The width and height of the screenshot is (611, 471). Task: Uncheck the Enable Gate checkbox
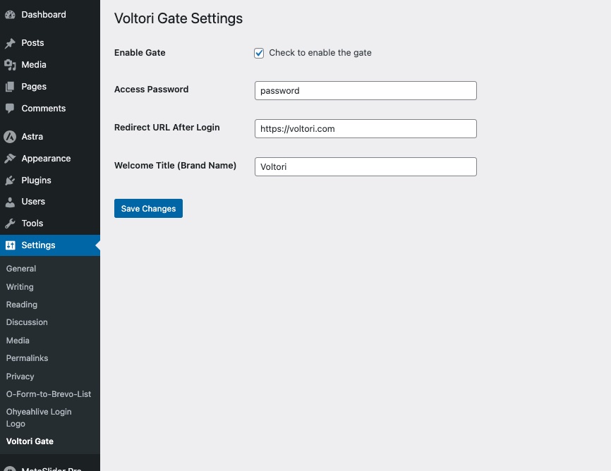(259, 53)
